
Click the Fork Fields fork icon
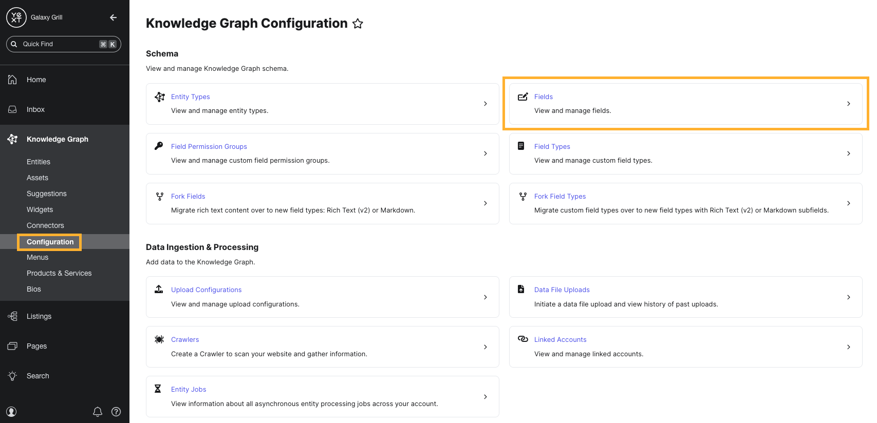coord(160,196)
